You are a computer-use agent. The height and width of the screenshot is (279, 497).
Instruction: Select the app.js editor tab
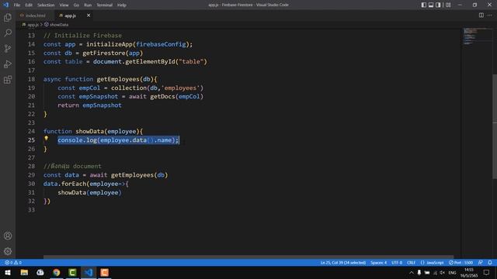[x=70, y=15]
